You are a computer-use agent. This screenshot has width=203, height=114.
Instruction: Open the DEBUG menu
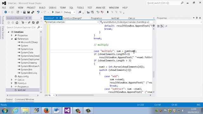point(53,8)
